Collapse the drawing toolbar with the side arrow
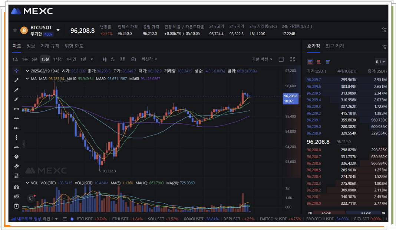This screenshot has height=230, width=396. pos(24,144)
